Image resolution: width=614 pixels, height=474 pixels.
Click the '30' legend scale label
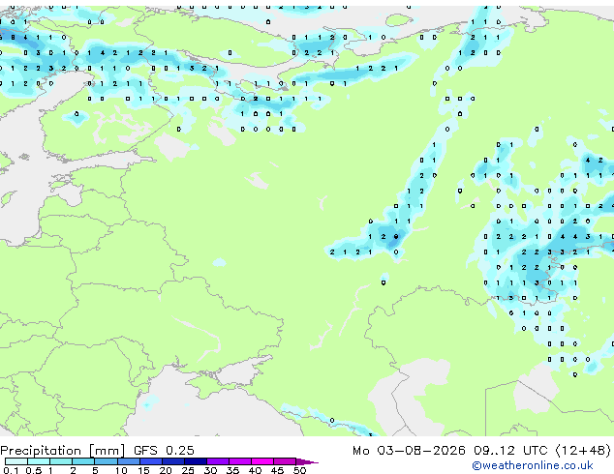[x=210, y=470]
